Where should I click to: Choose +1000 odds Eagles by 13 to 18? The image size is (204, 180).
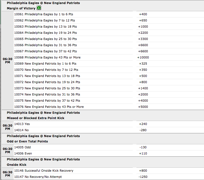[143, 27]
